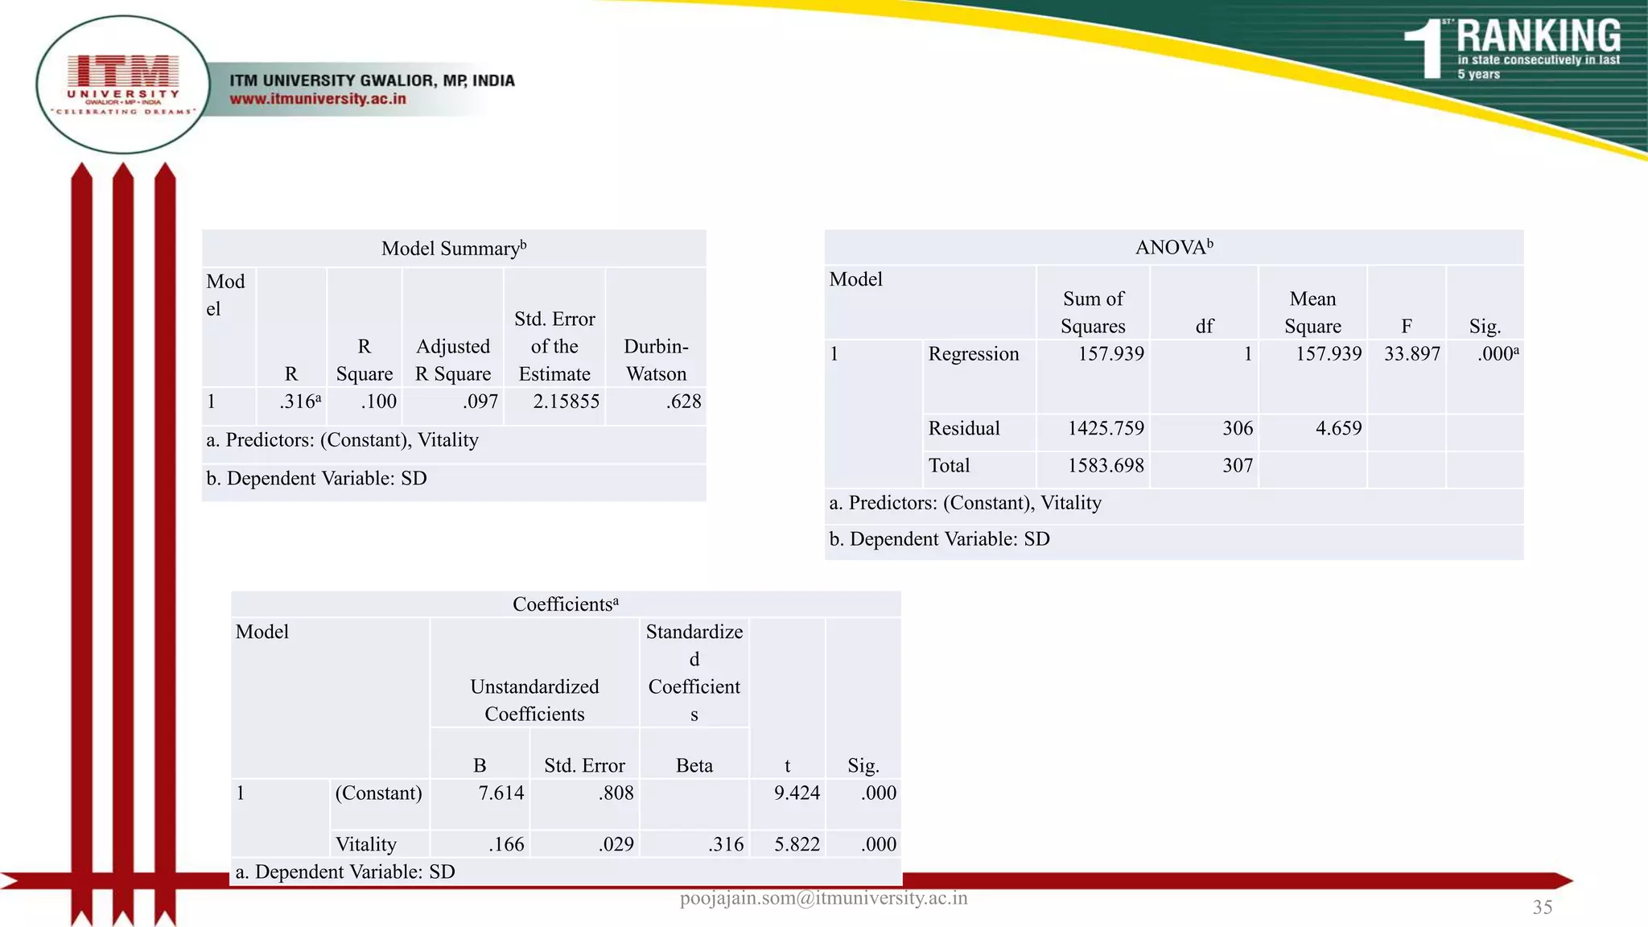Click the ANOVA table title
Viewport: 1648px width, 927px height.
click(x=1173, y=247)
